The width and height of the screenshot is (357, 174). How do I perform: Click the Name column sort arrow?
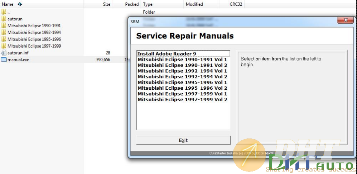point(20,4)
